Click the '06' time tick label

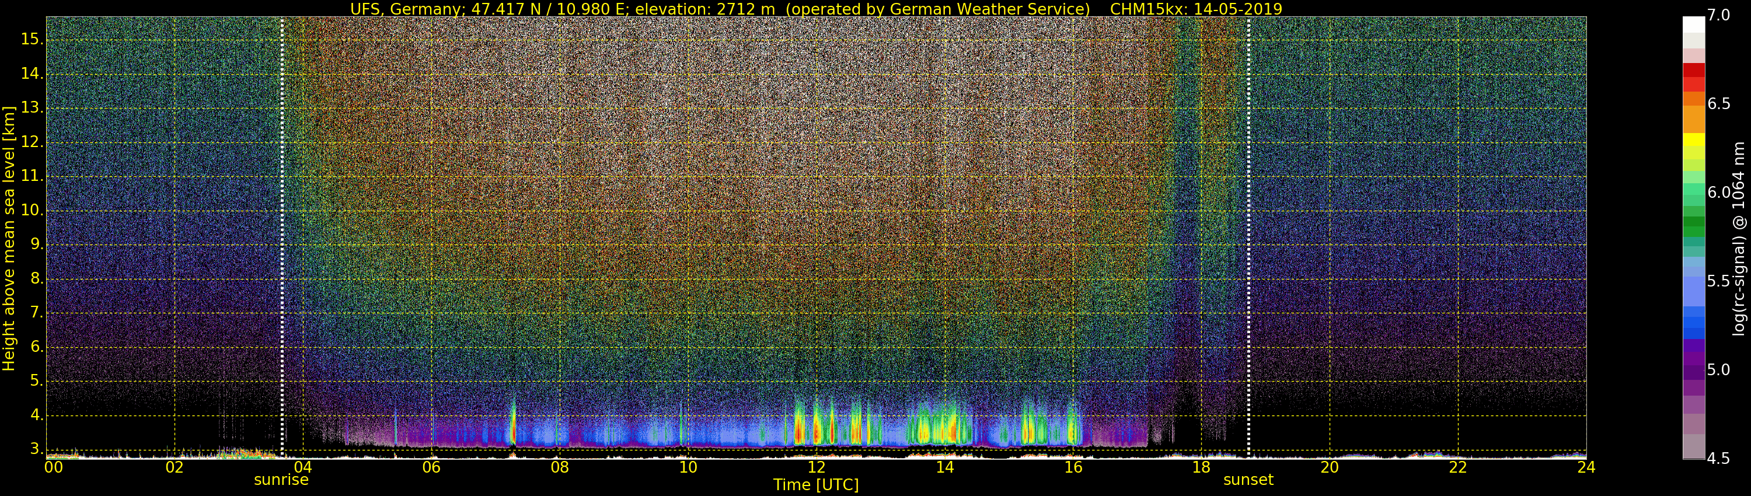click(x=431, y=467)
